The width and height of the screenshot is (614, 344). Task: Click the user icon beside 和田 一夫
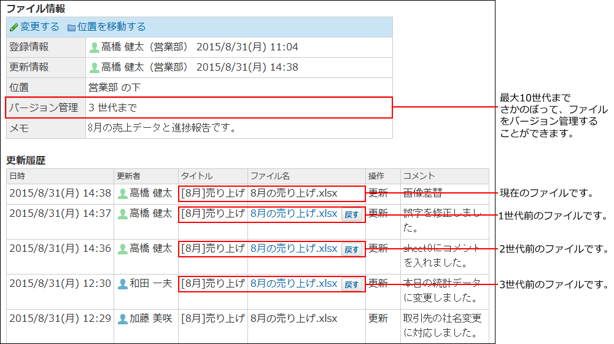coord(123,284)
